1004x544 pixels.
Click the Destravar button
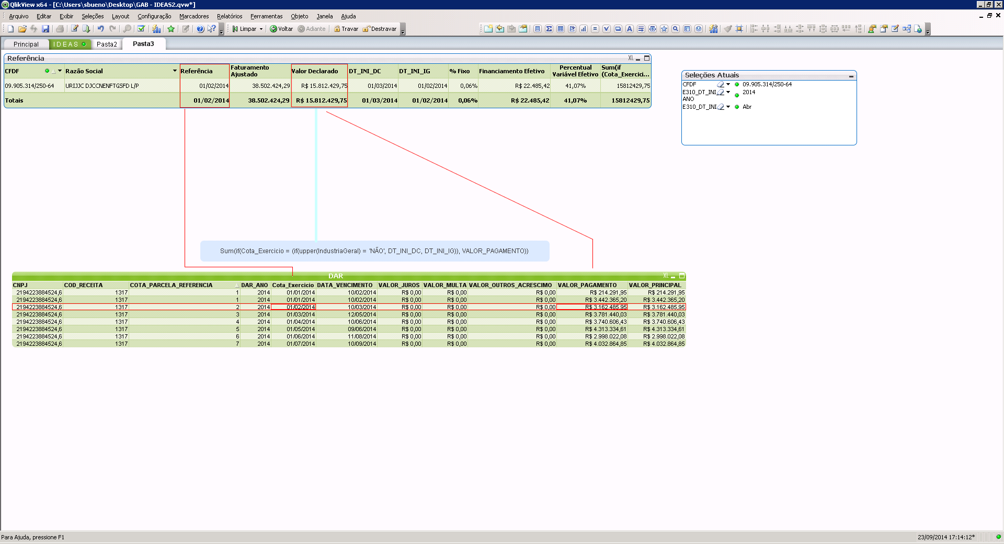(x=380, y=29)
